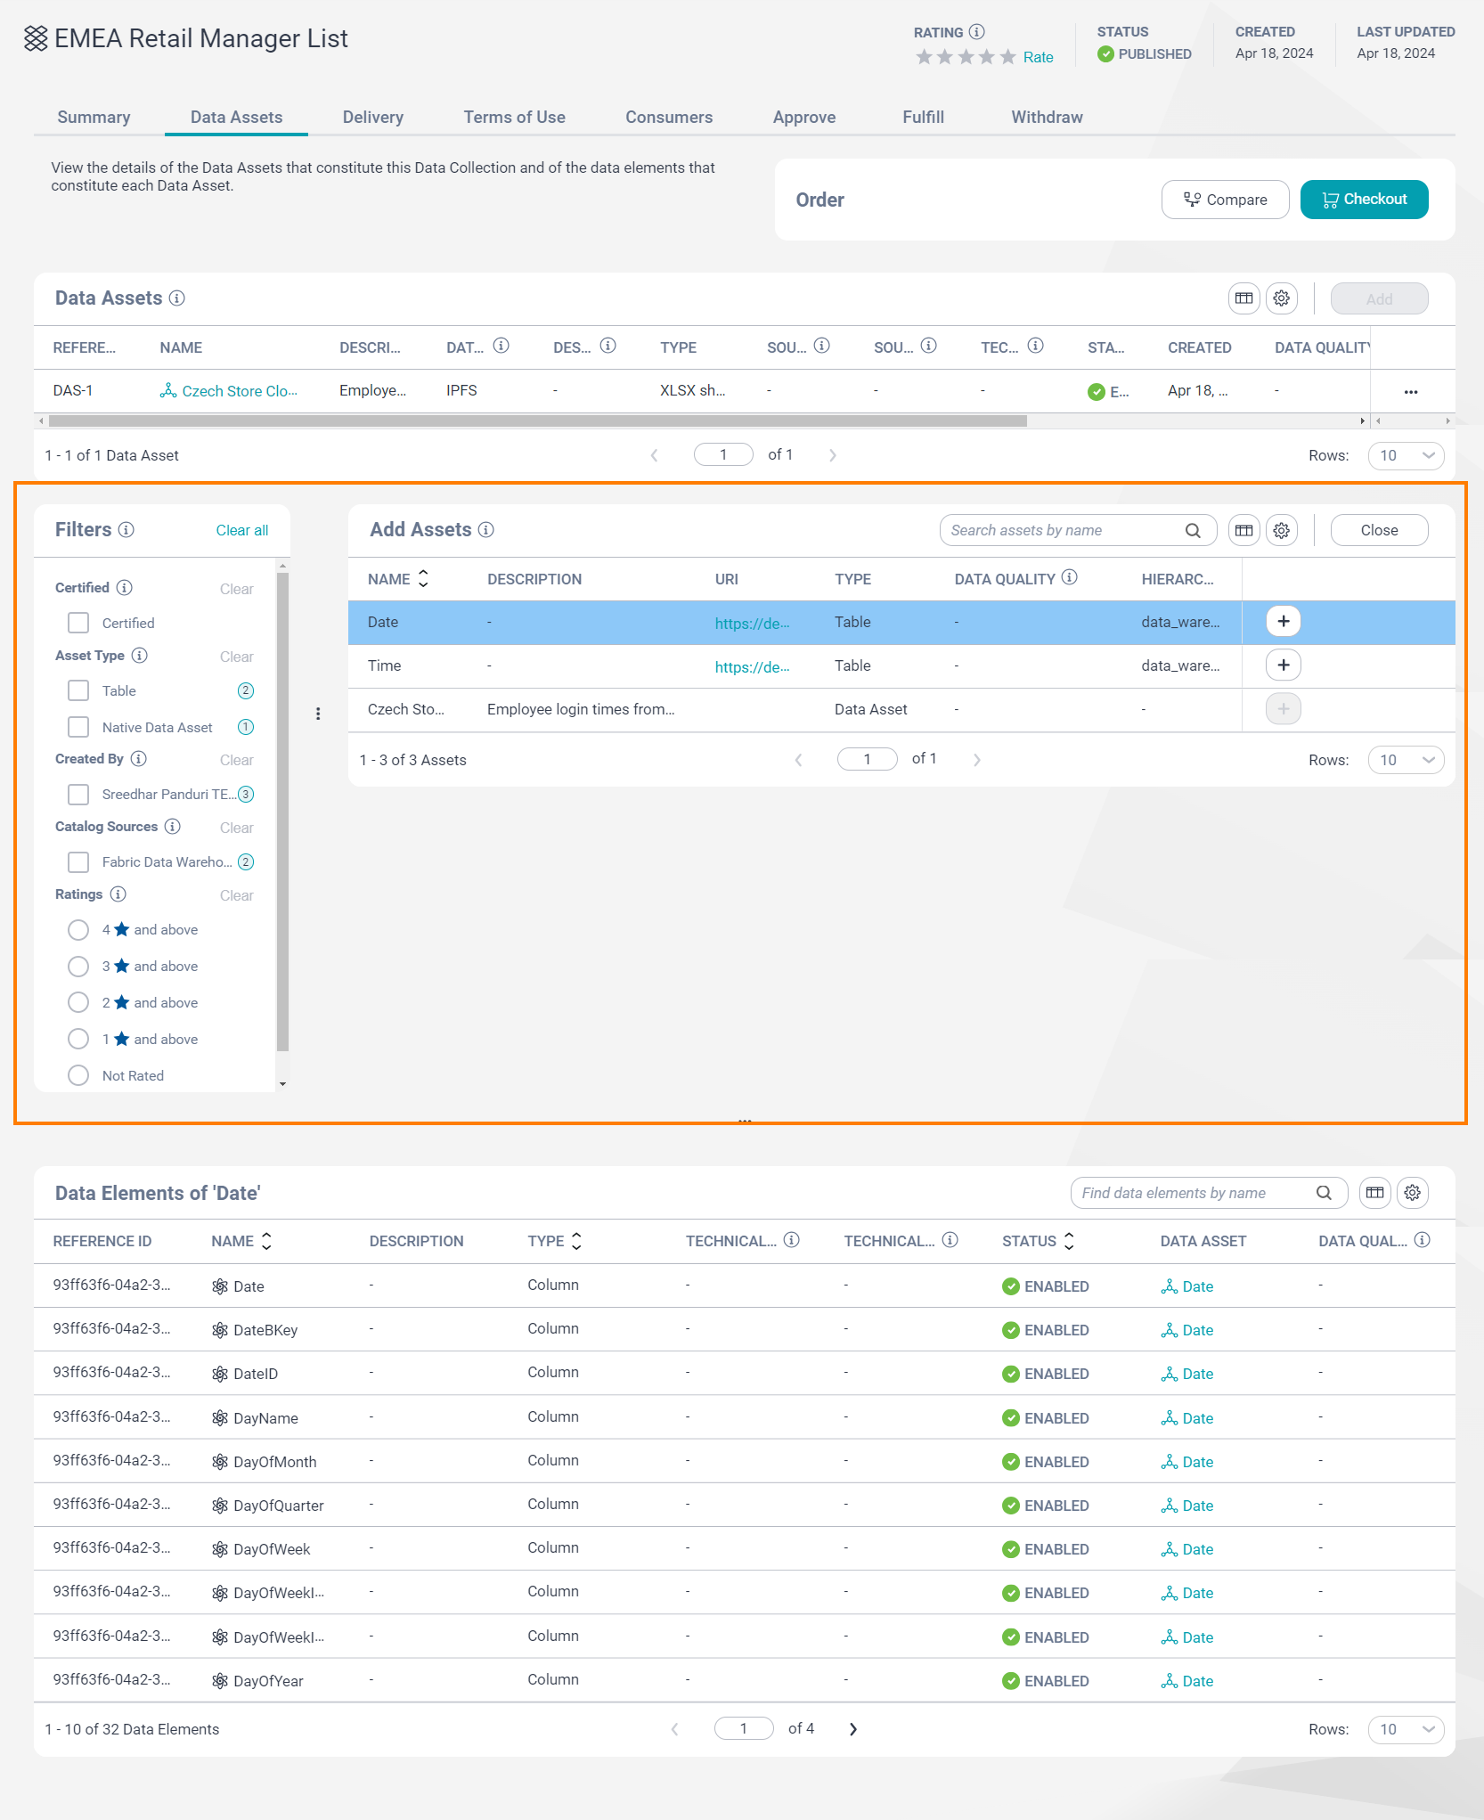Click the fifth rating star
1484x1820 pixels.
(1007, 57)
